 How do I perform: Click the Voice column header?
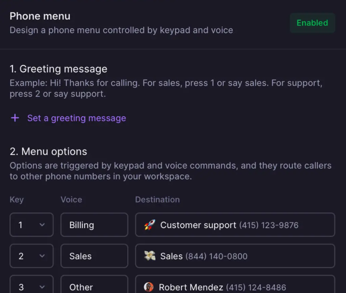[71, 200]
